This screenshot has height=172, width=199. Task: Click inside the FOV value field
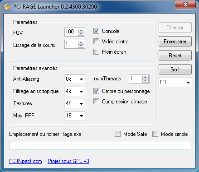tap(71, 32)
